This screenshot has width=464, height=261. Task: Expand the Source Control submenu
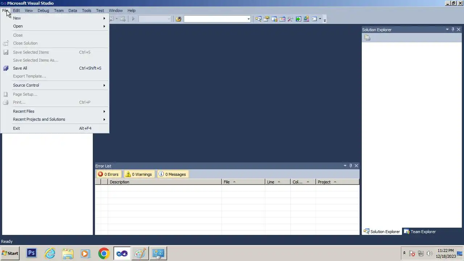click(54, 85)
